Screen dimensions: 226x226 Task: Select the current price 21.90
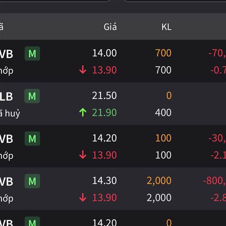(x=104, y=112)
